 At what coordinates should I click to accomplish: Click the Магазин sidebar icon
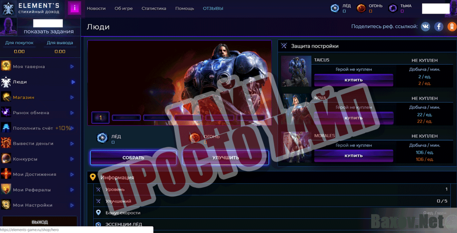6,97
